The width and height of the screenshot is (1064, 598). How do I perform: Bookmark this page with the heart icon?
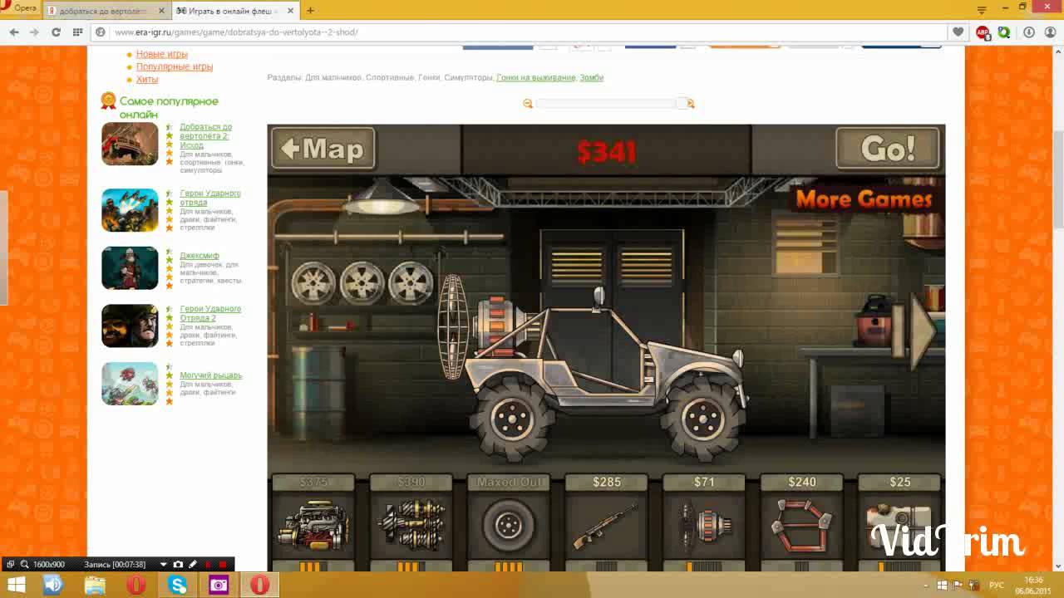pos(958,32)
